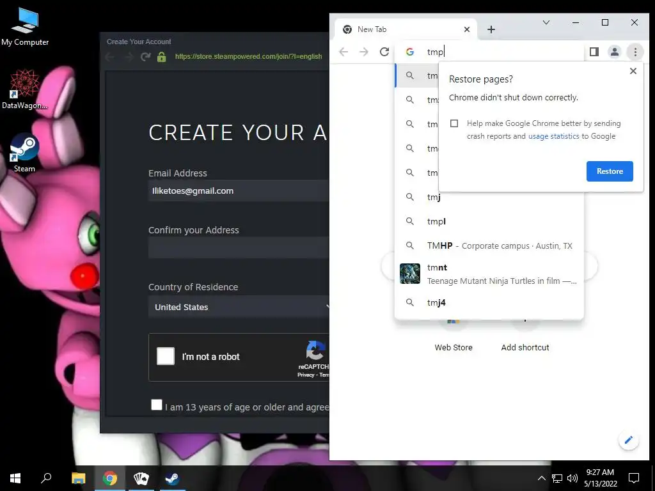Open Chrome side panel icon
Image resolution: width=655 pixels, height=491 pixels.
[x=594, y=52]
